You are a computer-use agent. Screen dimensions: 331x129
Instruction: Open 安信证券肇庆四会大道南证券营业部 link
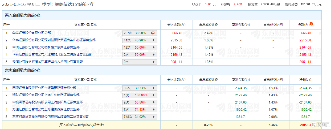tap(47, 62)
